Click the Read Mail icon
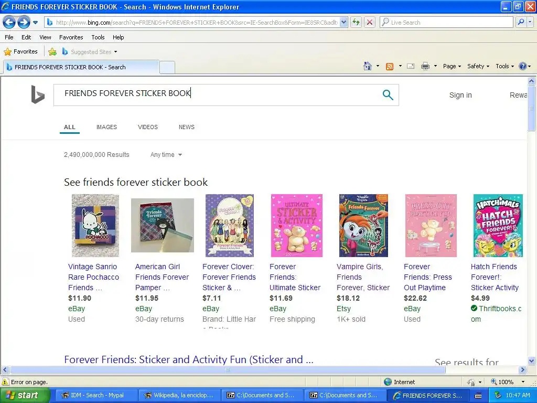This screenshot has width=537, height=403. tap(411, 66)
